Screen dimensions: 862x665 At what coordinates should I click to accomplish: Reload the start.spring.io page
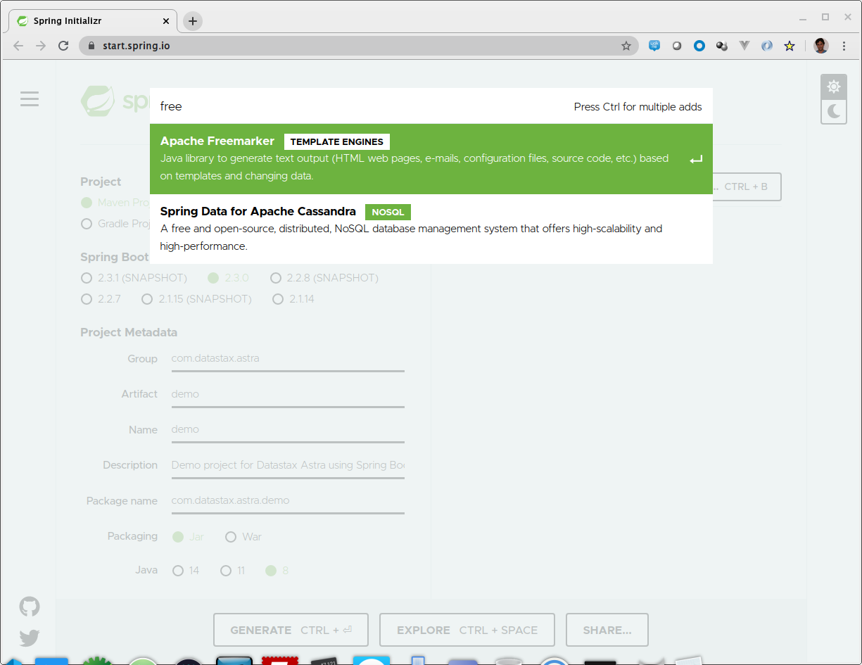tap(63, 46)
